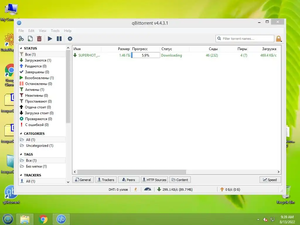Screen dimensions: 300x225
Task: Collapse the STATUS section
Action: pyautogui.click(x=21, y=48)
